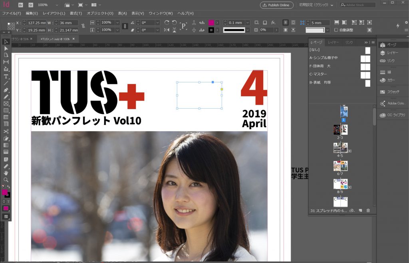Select the Rectangle Frame tool
409x263 pixels.
(x=6, y=104)
